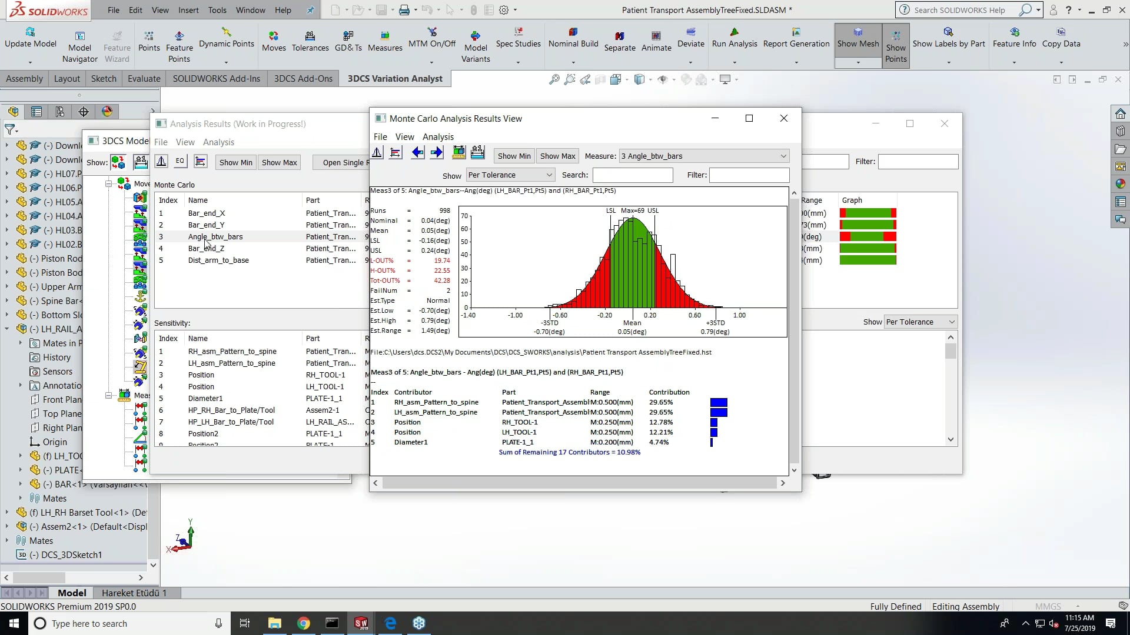Viewport: 1130px width, 635px height.
Task: Click the Show Min button
Action: click(x=513, y=156)
